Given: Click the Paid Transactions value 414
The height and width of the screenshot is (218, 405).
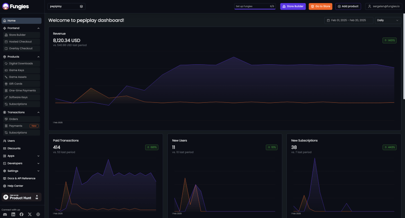Looking at the screenshot, I should pyautogui.click(x=57, y=147).
